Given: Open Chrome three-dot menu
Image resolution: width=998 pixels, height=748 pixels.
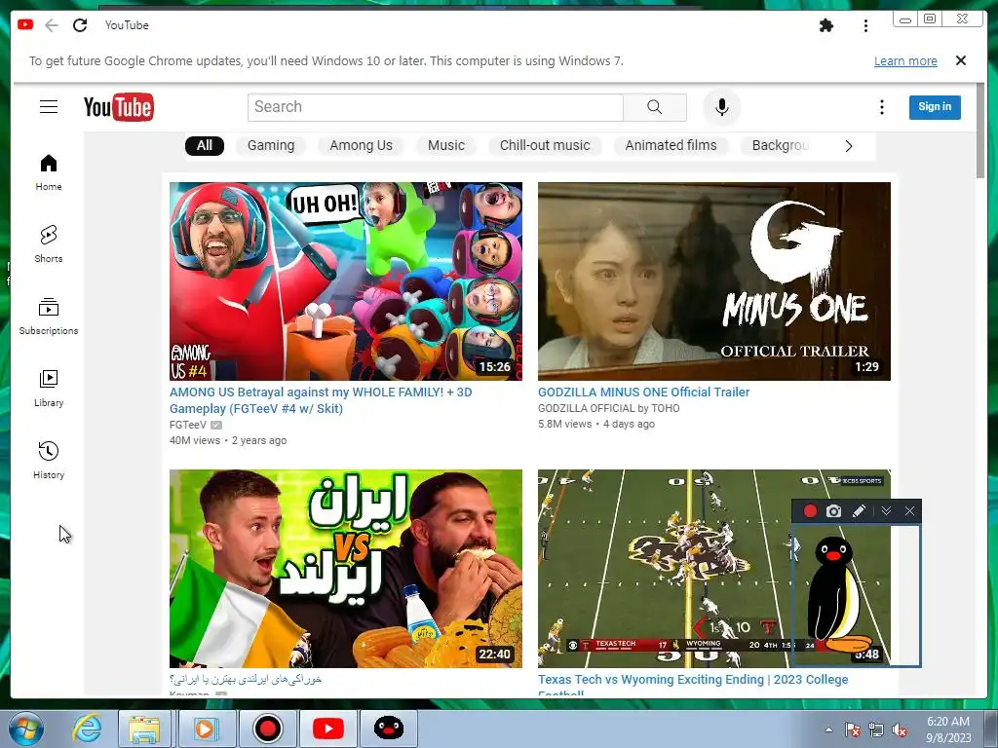Looking at the screenshot, I should tap(865, 25).
